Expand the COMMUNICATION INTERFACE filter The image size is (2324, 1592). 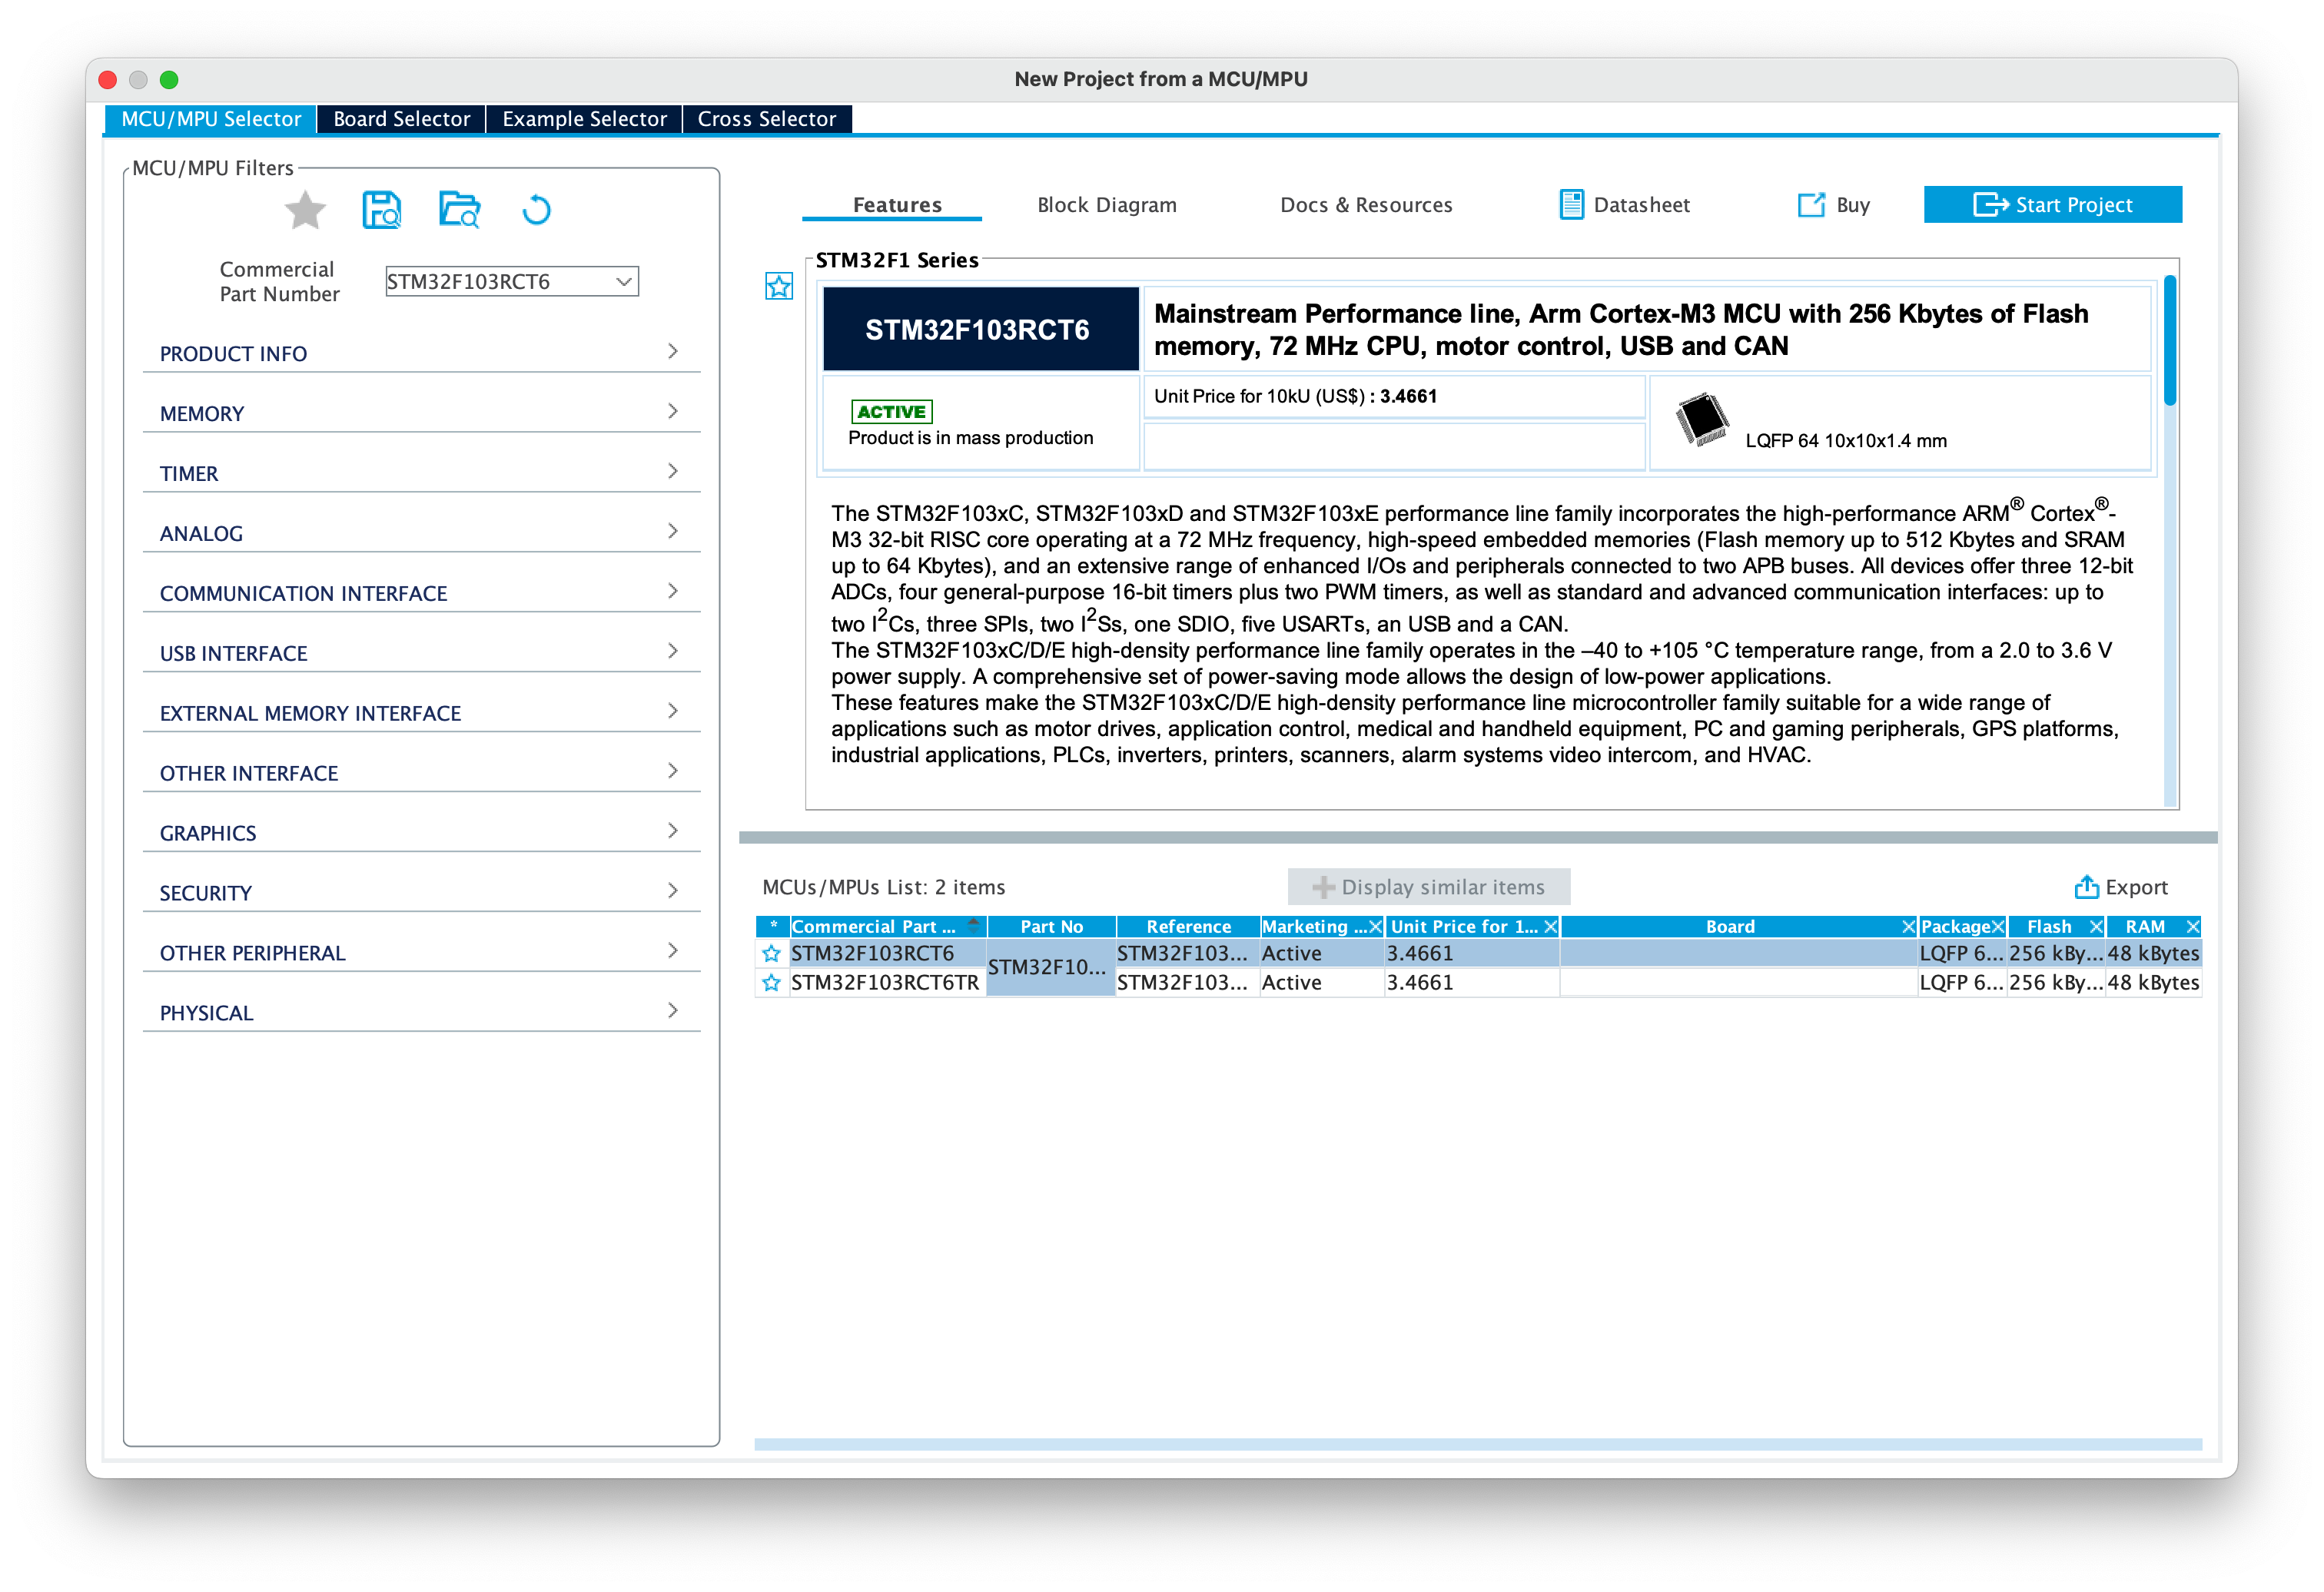point(421,593)
